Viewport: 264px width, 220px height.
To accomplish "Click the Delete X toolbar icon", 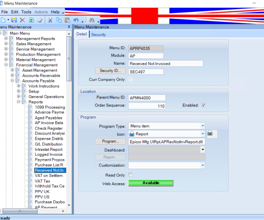I will (22, 20).
